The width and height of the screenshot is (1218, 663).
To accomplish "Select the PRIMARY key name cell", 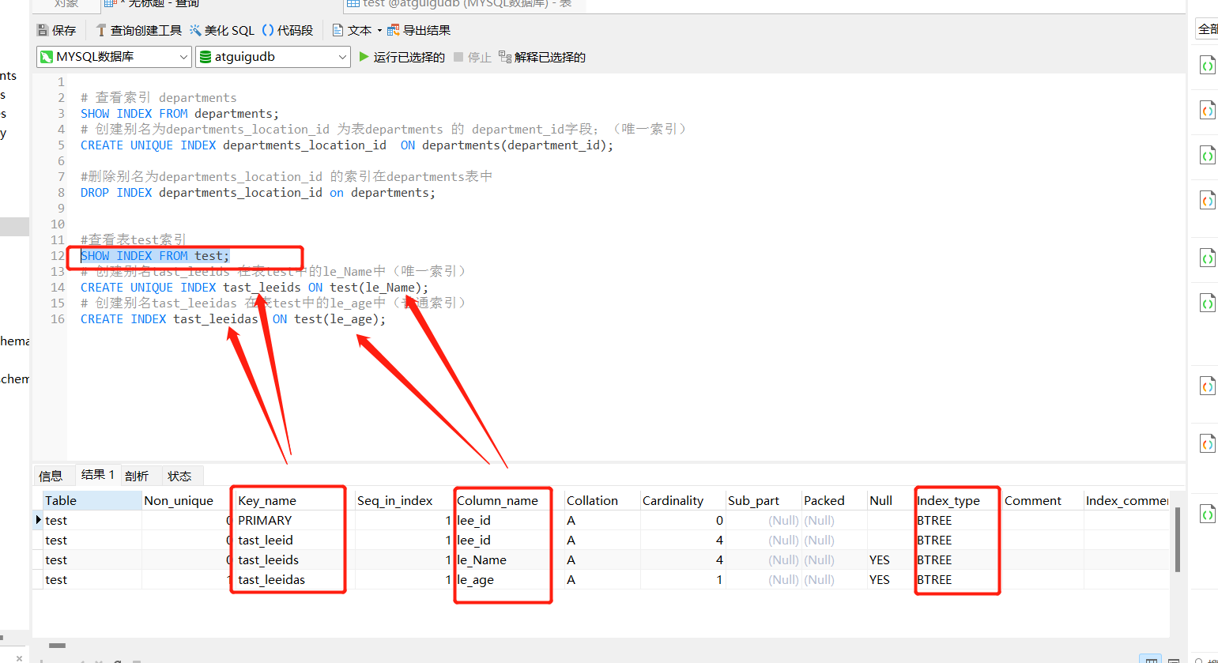I will tap(294, 520).
